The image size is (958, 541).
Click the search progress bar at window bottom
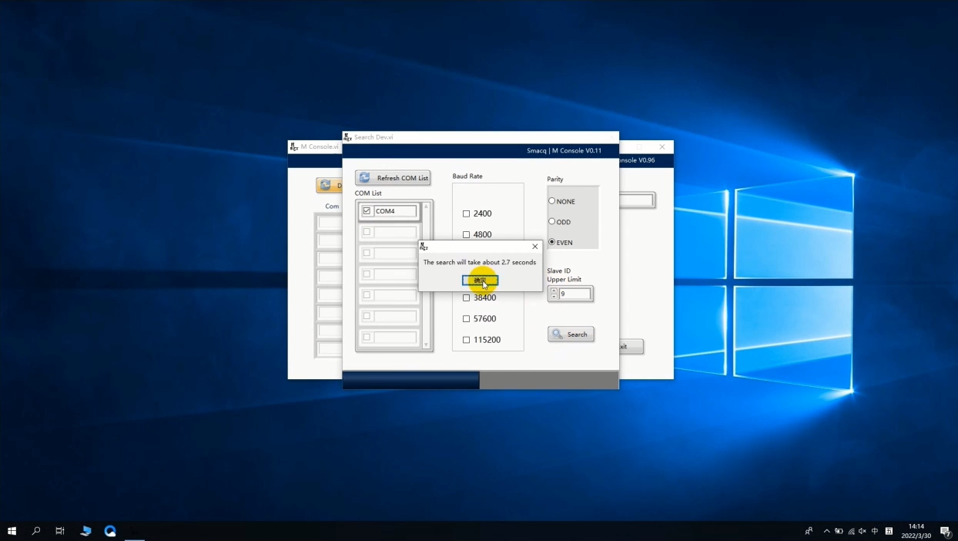[x=481, y=380]
